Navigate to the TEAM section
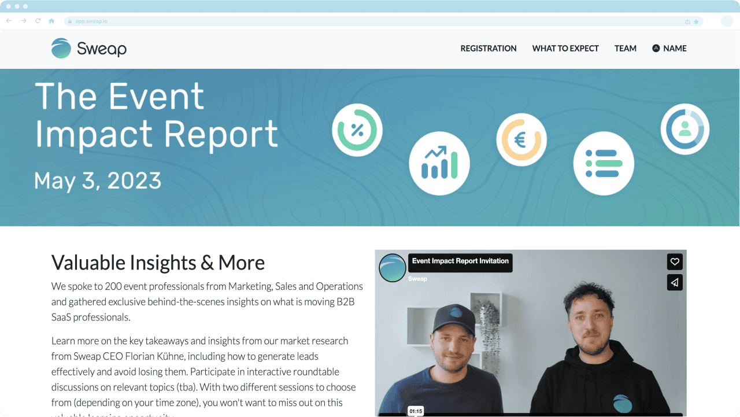The height and width of the screenshot is (417, 740). (626, 49)
